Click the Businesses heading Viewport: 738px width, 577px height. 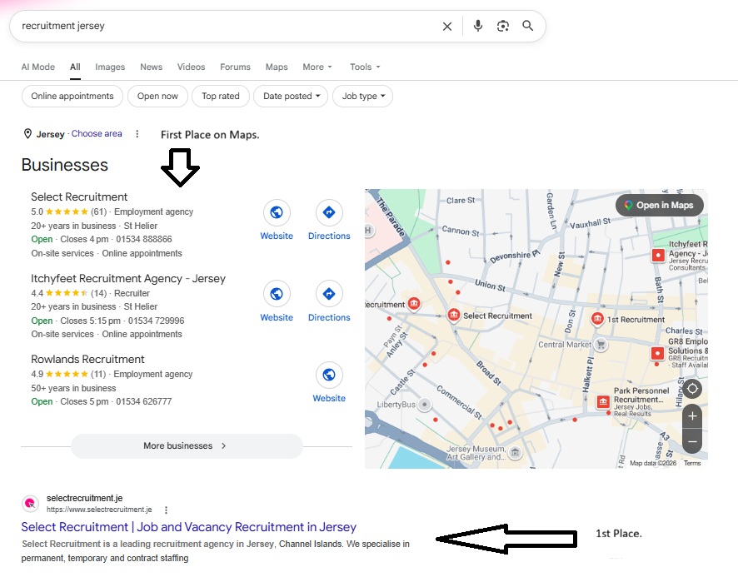(x=65, y=165)
